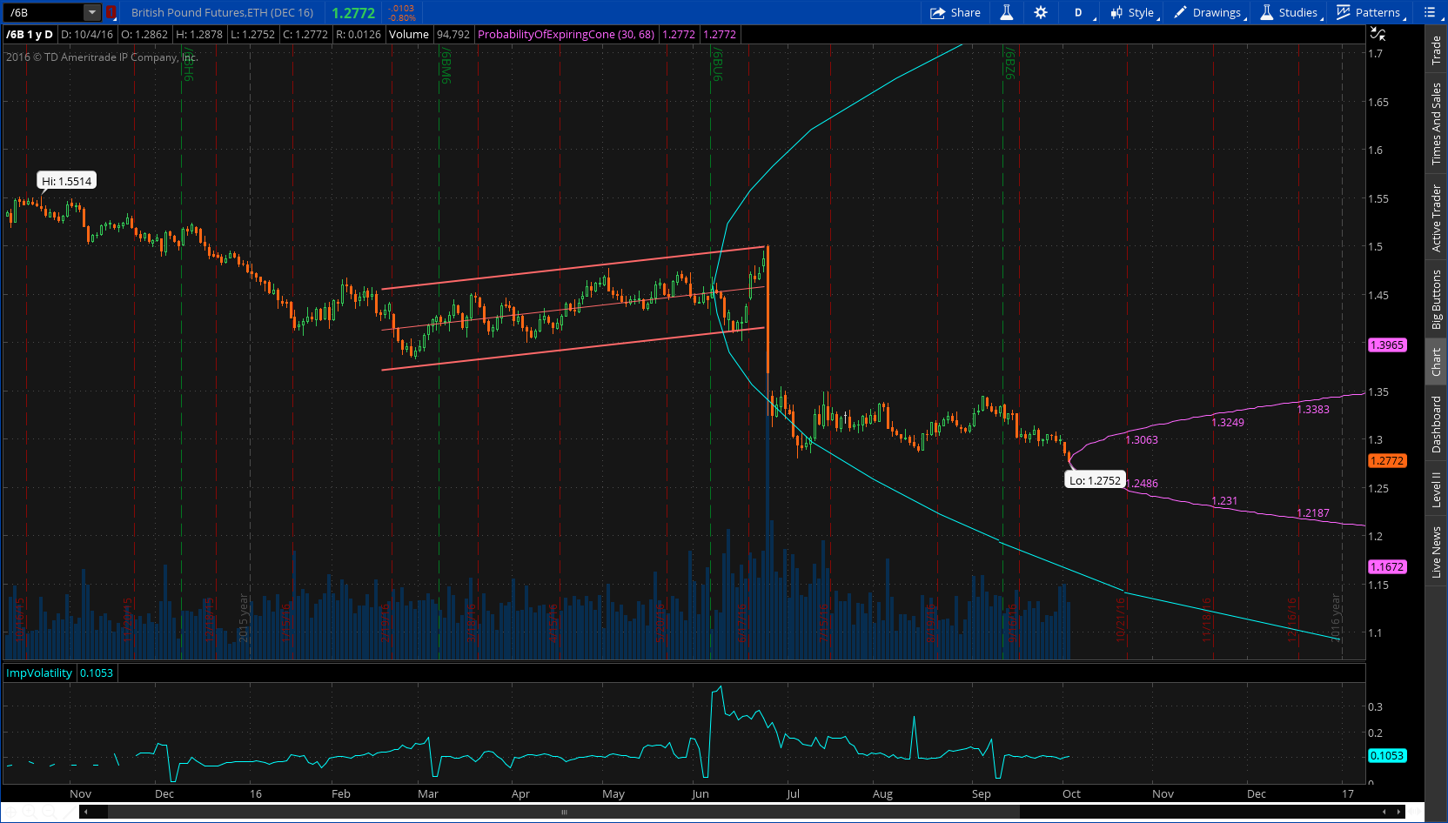Click the ProbabilityOfExpiringCone study label
The width and height of the screenshot is (1448, 823).
tap(566, 35)
